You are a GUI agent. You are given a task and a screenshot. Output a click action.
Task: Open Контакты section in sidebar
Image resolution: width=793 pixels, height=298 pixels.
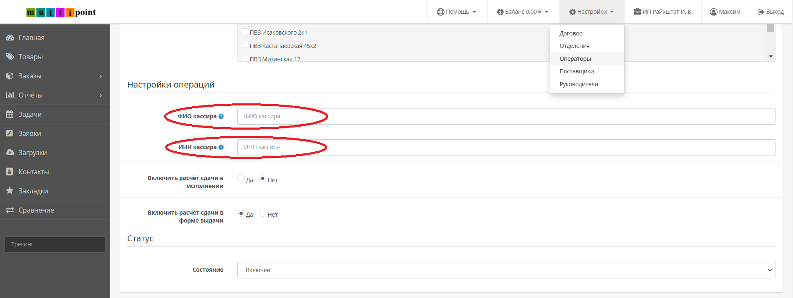click(x=55, y=172)
